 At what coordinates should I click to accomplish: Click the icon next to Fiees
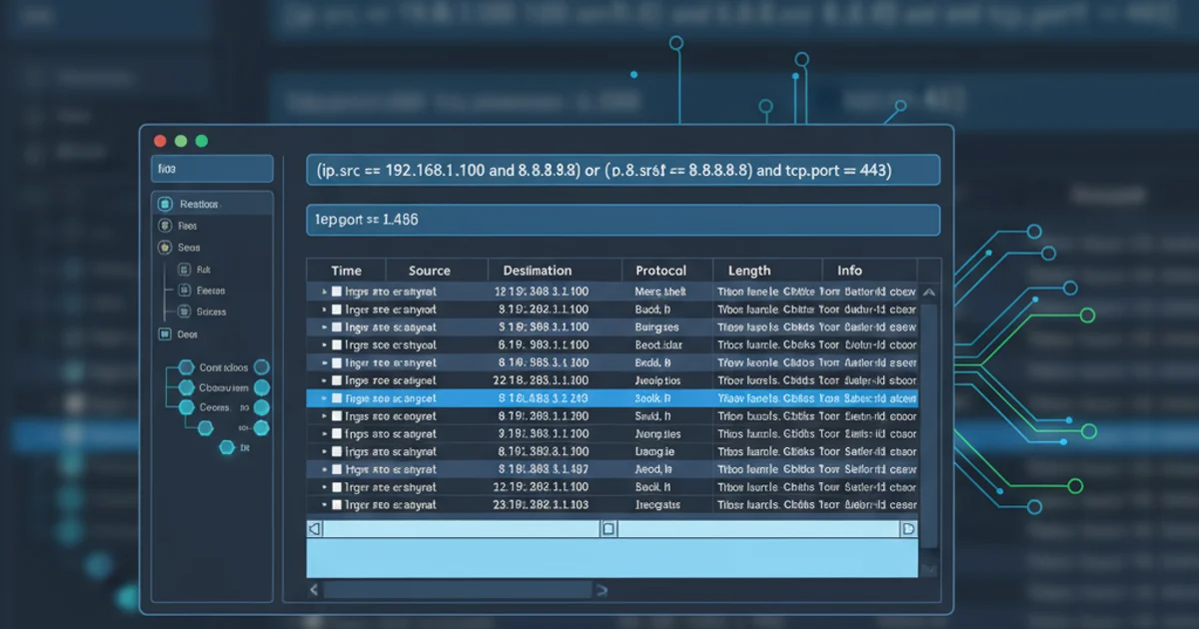[165, 226]
